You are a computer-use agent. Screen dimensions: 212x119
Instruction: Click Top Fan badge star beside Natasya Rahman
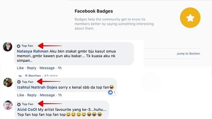(19, 46)
